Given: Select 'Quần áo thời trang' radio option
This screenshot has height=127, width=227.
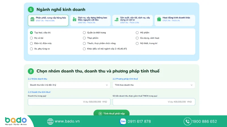Looking at the screenshot, I should [84, 33].
